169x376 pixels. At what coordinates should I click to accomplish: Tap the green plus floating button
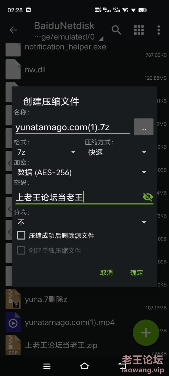tap(146, 333)
